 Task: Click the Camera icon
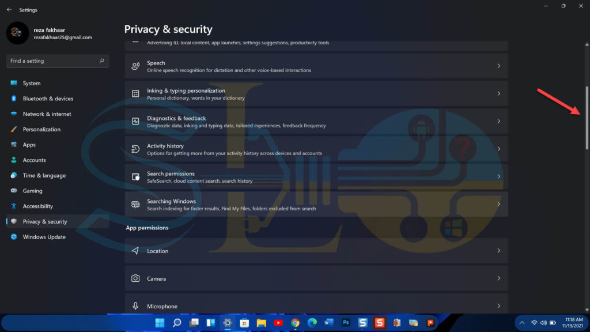[x=135, y=278]
